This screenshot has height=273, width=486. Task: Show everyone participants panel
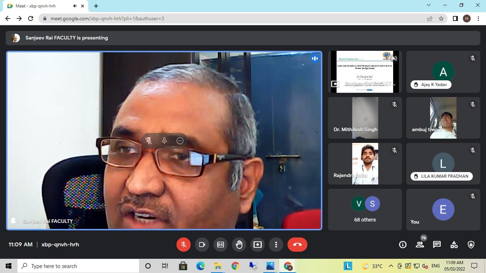[x=420, y=245]
